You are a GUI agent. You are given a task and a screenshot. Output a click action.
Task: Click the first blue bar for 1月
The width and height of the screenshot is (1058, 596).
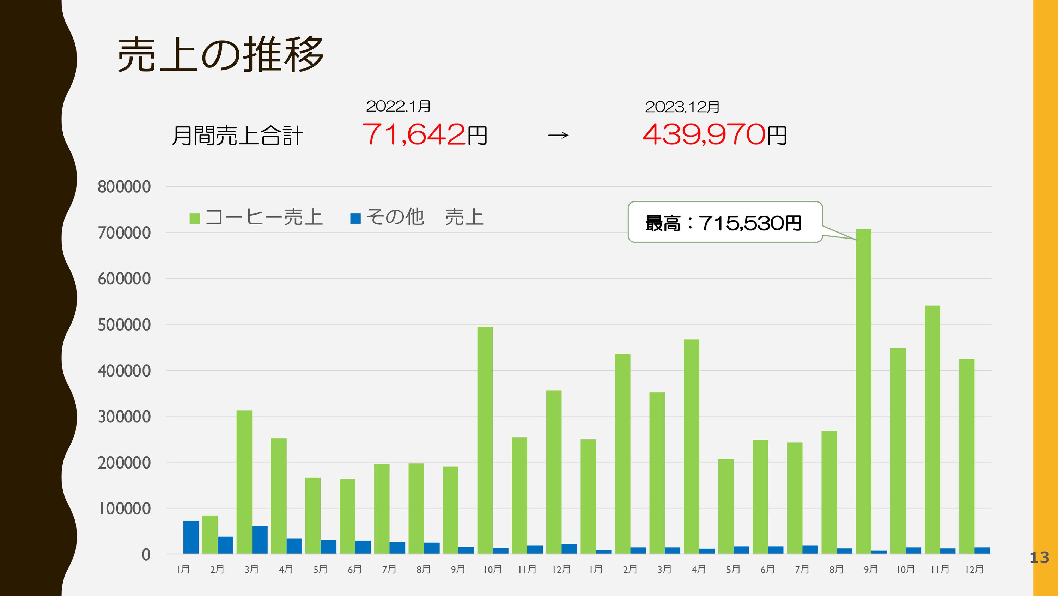coord(191,537)
